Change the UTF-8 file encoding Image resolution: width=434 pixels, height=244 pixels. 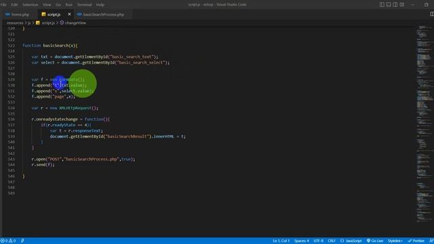[318, 241]
